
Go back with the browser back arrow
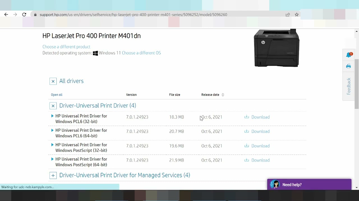pos(6,15)
